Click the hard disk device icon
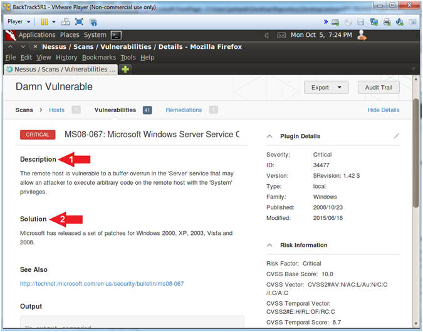The width and height of the screenshot is (423, 332). pos(335,22)
